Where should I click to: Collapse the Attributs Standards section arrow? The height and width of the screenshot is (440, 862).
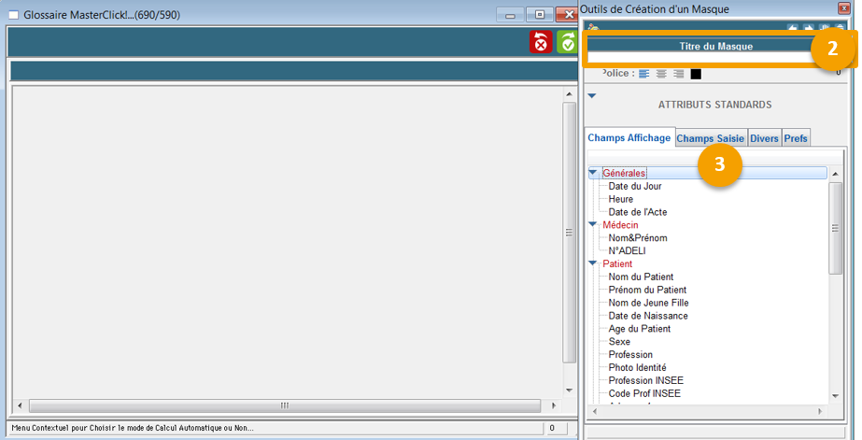click(x=591, y=95)
